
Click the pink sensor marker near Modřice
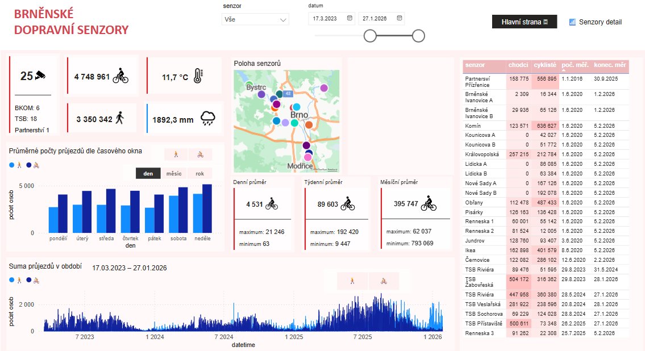coord(307,157)
